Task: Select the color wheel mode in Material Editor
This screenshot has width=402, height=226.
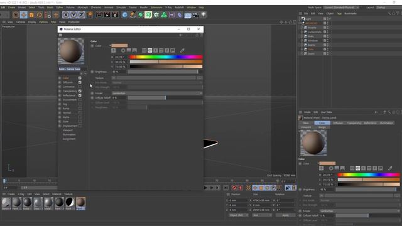Action: click(123, 50)
